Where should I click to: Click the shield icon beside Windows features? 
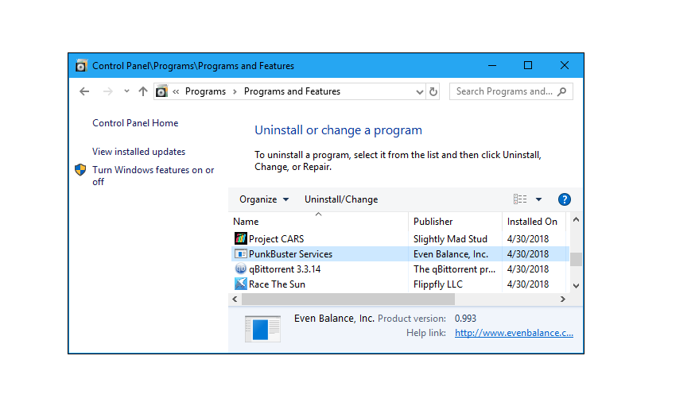[x=80, y=169]
